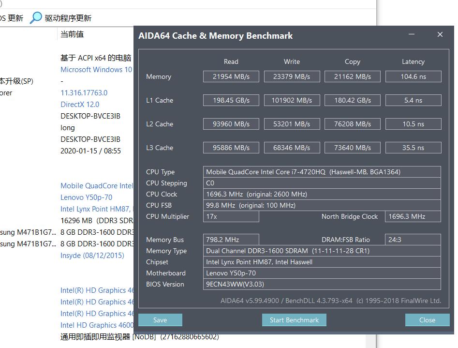Viewport: 458px width, 348px height.
Task: Select L2 Cache Latency value 10.5 ns
Action: click(x=414, y=124)
